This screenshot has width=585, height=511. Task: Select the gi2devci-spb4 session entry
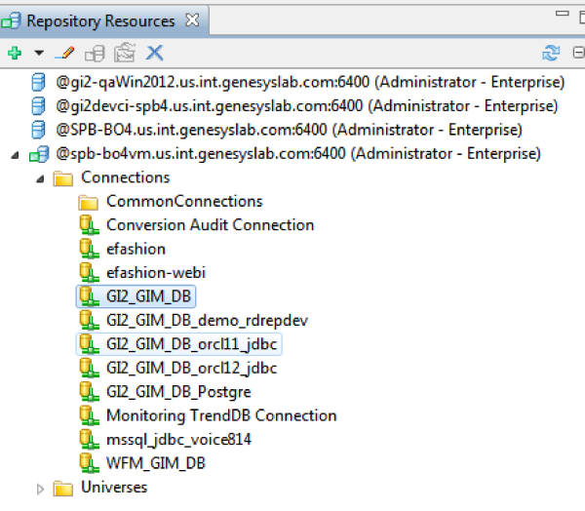[307, 106]
